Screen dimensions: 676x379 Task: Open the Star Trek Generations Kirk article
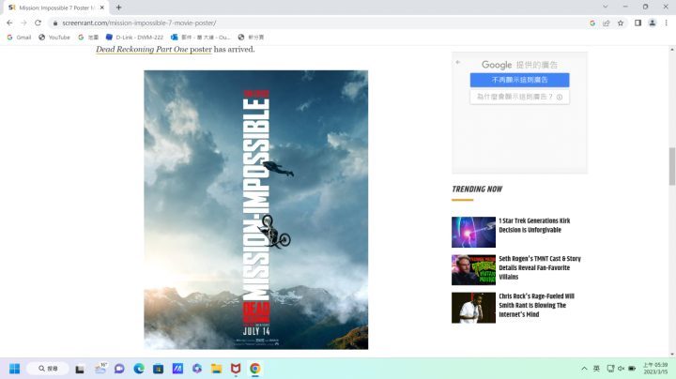pyautogui.click(x=534, y=225)
